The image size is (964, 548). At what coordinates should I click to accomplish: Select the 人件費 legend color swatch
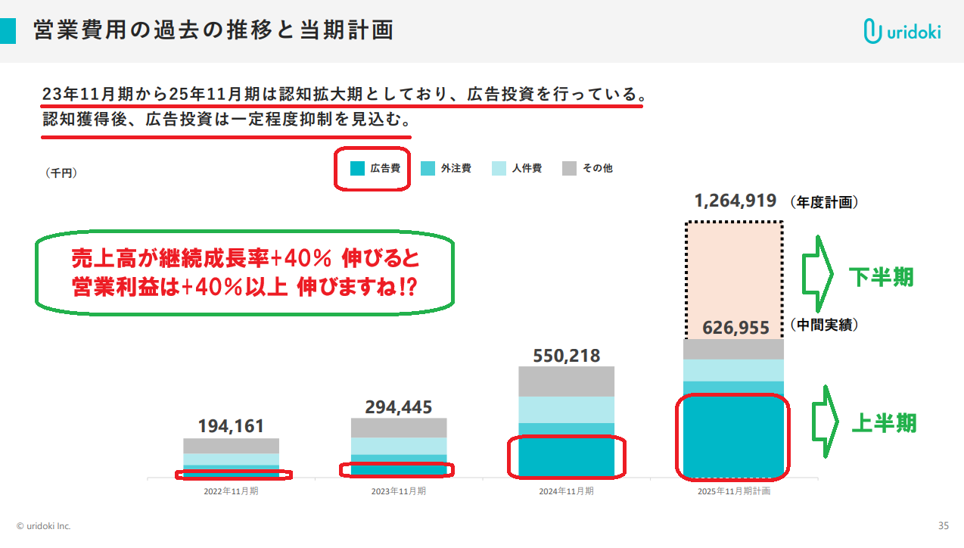click(499, 168)
